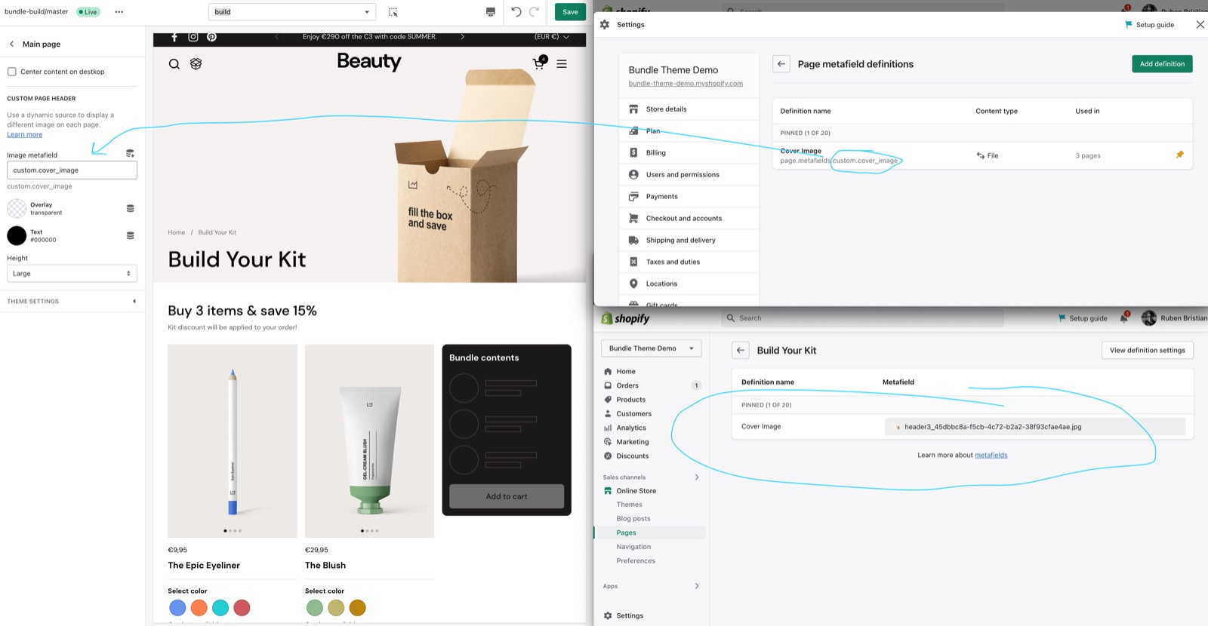Open the storefront hamburger menu

click(562, 64)
